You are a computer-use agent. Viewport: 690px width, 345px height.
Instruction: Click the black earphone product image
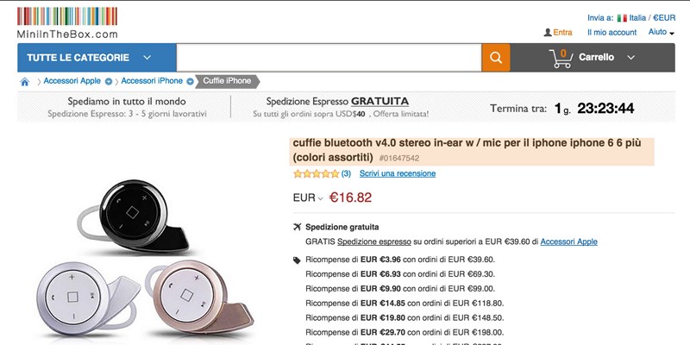click(135, 216)
